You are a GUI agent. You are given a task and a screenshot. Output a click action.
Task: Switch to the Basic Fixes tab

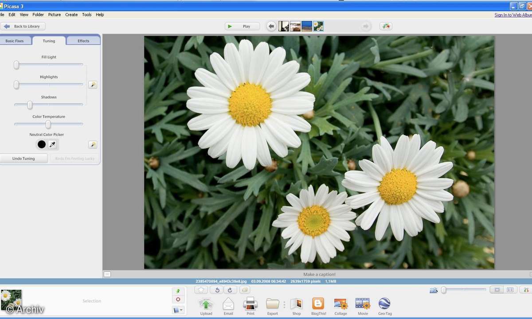[x=15, y=41]
